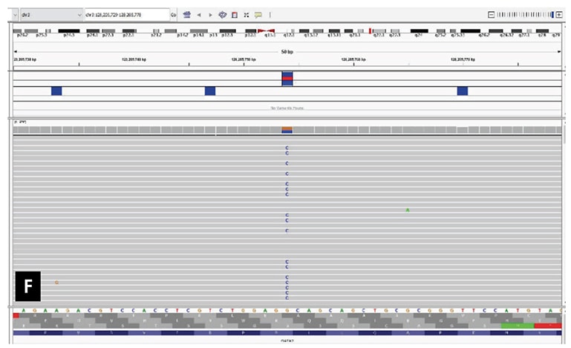Click the zoom out minus button
571x348 pixels.
click(x=491, y=14)
